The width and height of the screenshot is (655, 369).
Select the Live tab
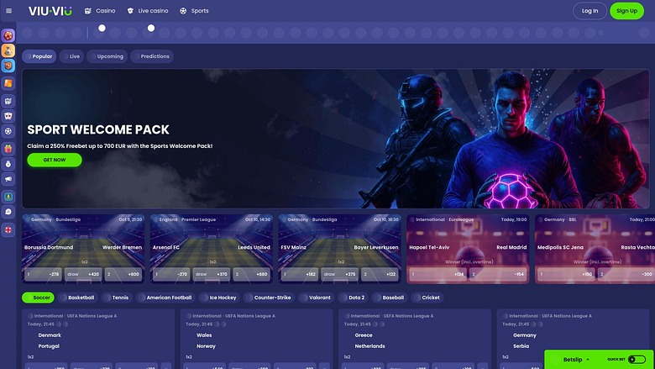click(x=71, y=56)
